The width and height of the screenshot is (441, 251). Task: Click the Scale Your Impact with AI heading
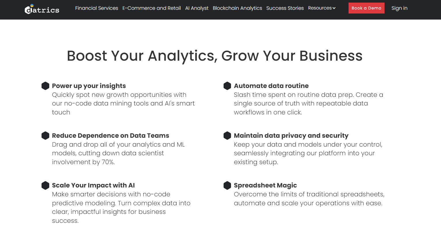point(93,185)
